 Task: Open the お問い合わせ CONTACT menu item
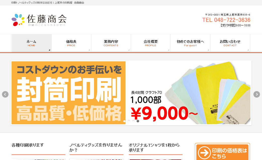click(x=230, y=43)
